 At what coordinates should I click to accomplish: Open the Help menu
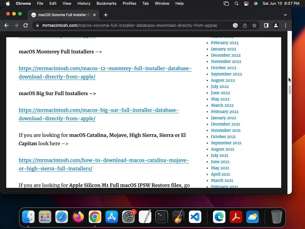coord(179,4)
